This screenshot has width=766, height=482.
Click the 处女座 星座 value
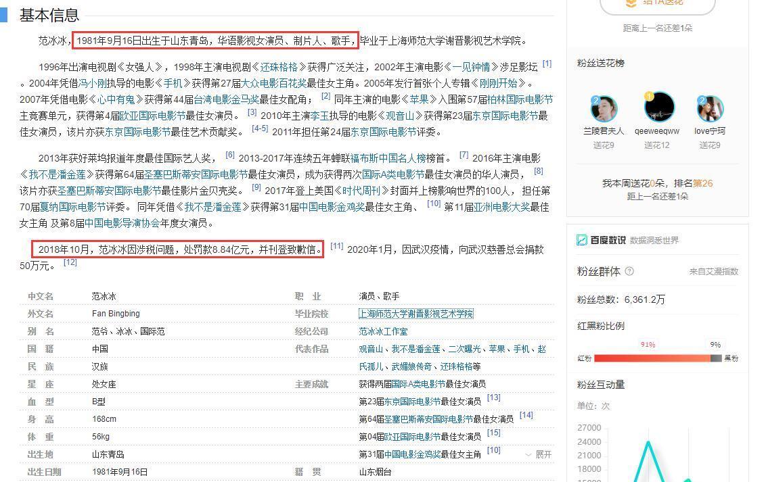pyautogui.click(x=104, y=384)
